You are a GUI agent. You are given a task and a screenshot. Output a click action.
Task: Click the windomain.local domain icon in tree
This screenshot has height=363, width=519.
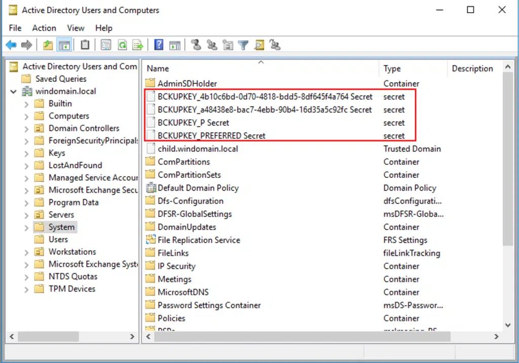[27, 91]
